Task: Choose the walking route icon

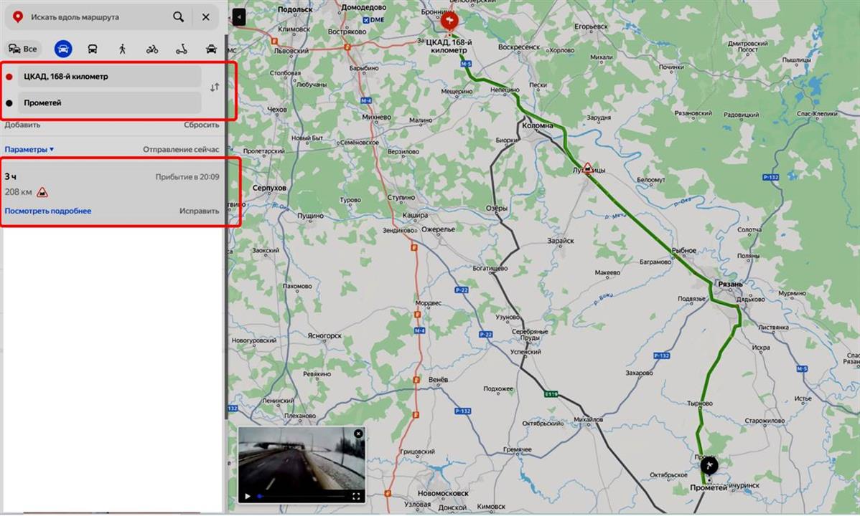Action: point(122,49)
